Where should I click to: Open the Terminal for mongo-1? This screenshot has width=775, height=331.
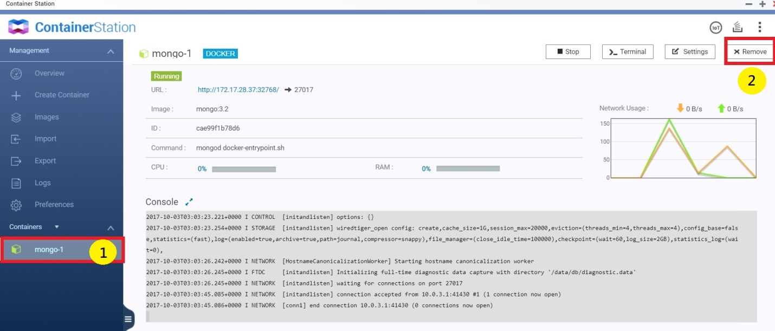point(628,51)
